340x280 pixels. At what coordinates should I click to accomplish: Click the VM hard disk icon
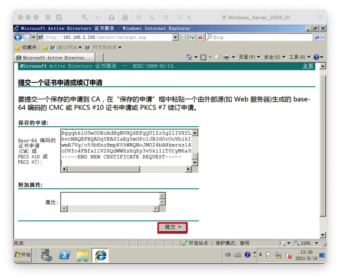(x=112, y=17)
